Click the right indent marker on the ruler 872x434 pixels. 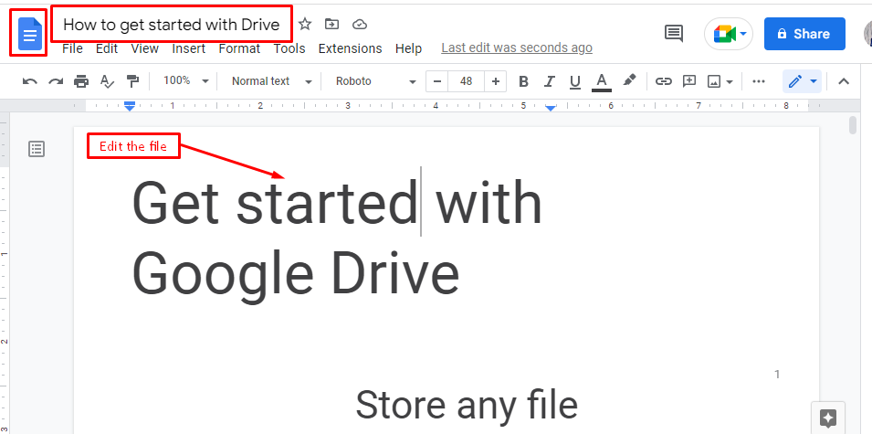coord(551,108)
